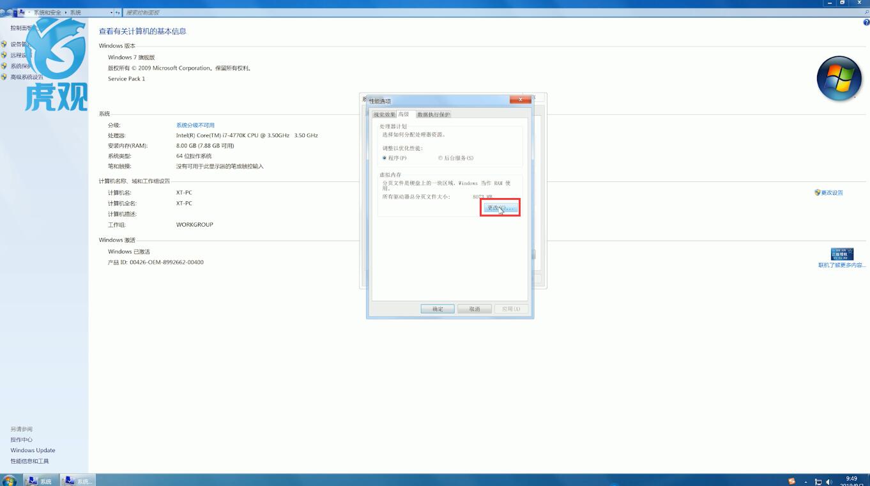The image size is (870, 486).
Task: Click the shield icon beside 高级系统设置
Action: [4, 77]
